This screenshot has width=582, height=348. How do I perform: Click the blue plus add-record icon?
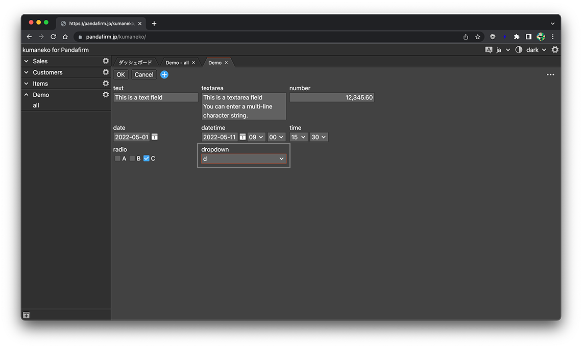tap(164, 74)
